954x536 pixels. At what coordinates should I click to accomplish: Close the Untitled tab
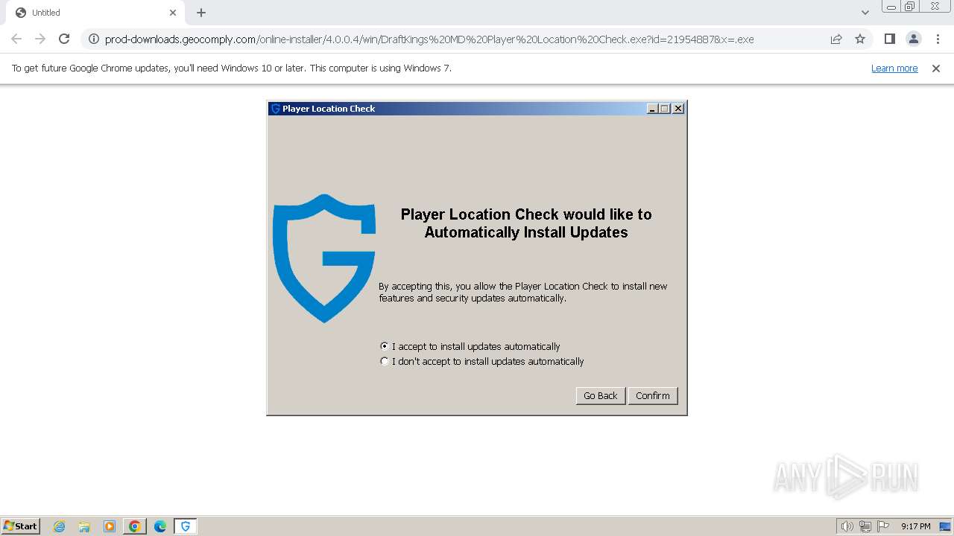173,13
